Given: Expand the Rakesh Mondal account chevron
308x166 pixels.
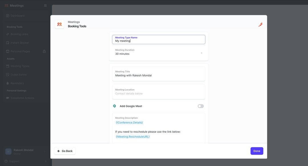Looking at the screenshot, I should pos(45,151).
